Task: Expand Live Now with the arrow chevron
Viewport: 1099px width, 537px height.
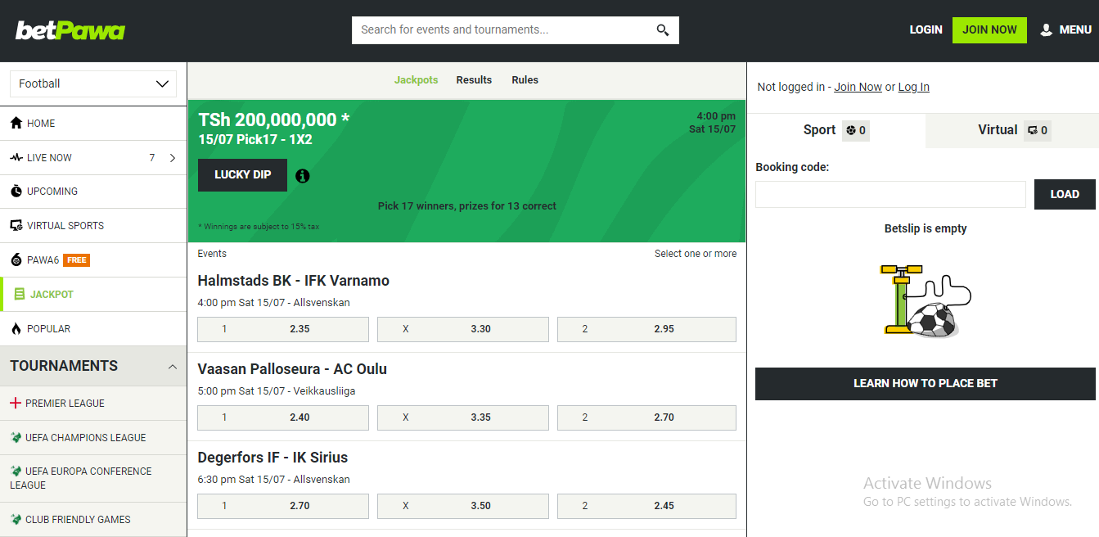Action: 173,157
